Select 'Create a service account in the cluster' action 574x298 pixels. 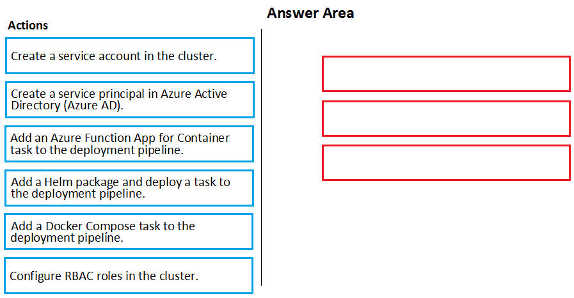pos(130,56)
